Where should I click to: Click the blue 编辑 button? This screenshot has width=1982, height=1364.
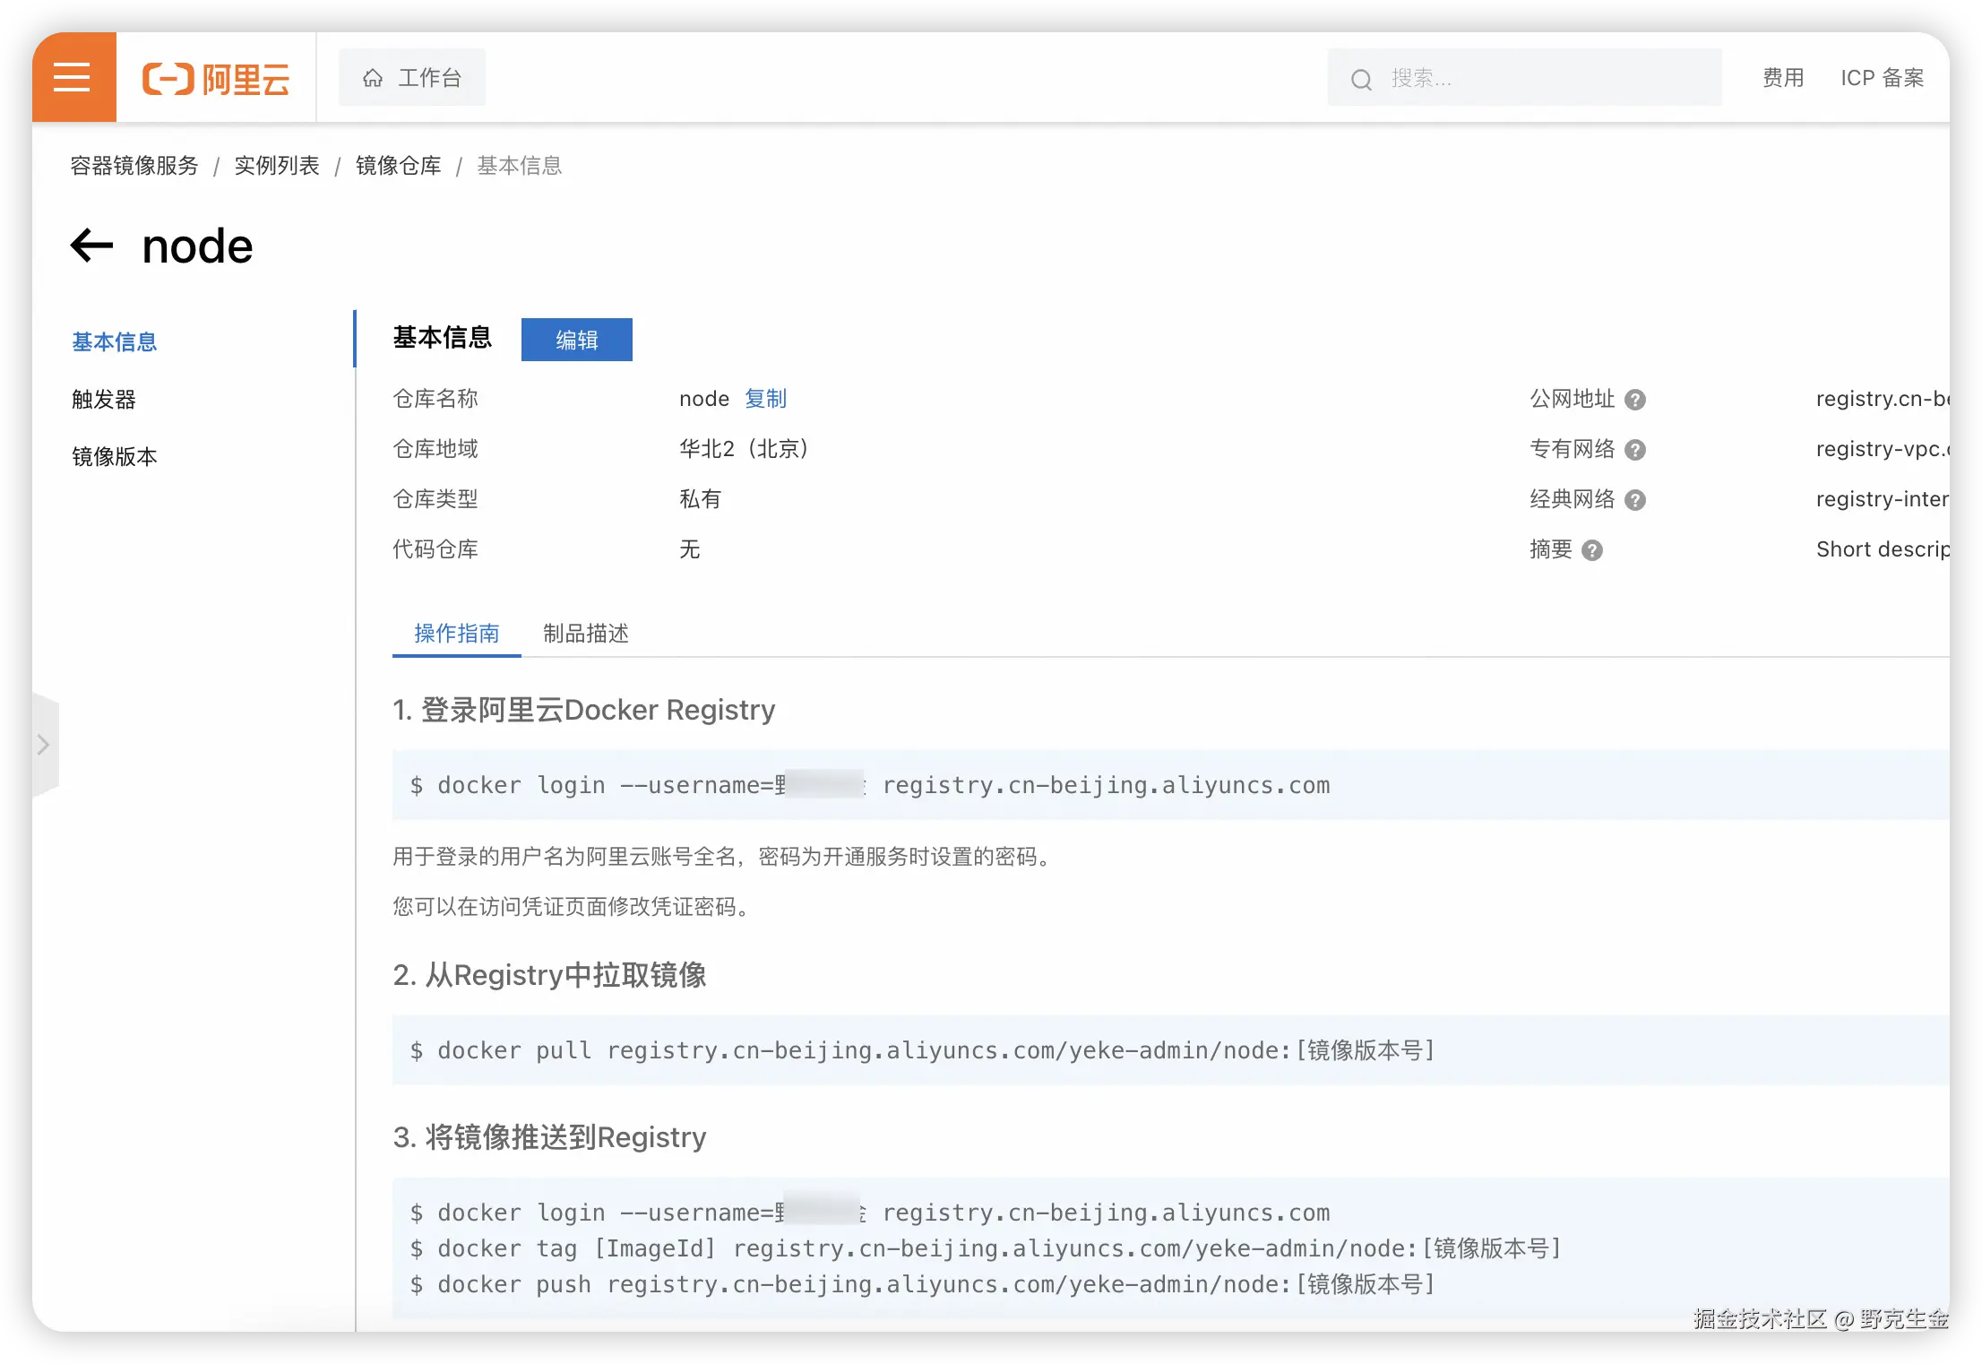point(576,340)
